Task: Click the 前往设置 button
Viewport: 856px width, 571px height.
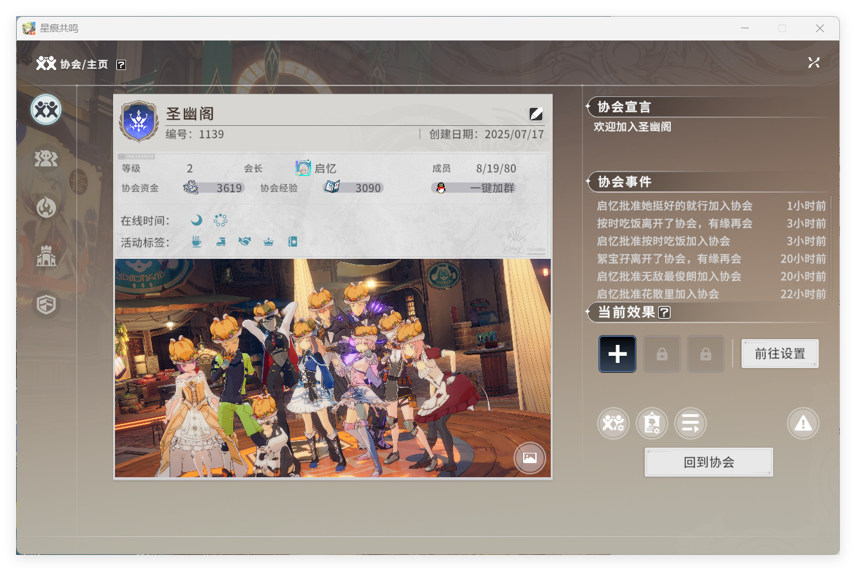Action: click(x=780, y=354)
